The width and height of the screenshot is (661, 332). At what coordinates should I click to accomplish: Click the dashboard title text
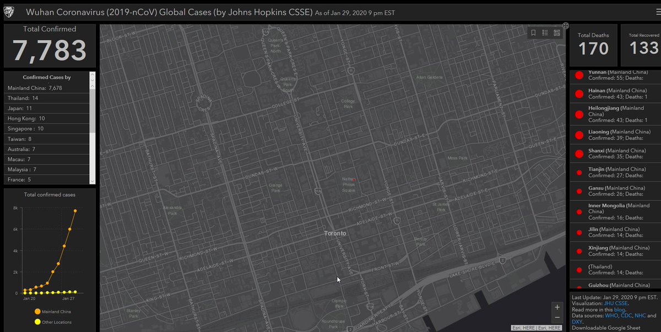click(x=169, y=12)
